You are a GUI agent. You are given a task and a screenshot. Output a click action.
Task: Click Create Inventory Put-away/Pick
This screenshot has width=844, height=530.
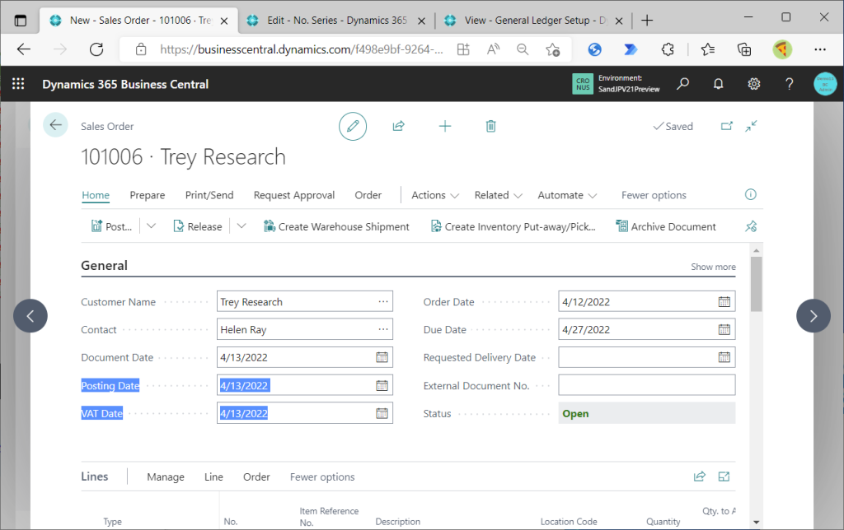tap(513, 226)
